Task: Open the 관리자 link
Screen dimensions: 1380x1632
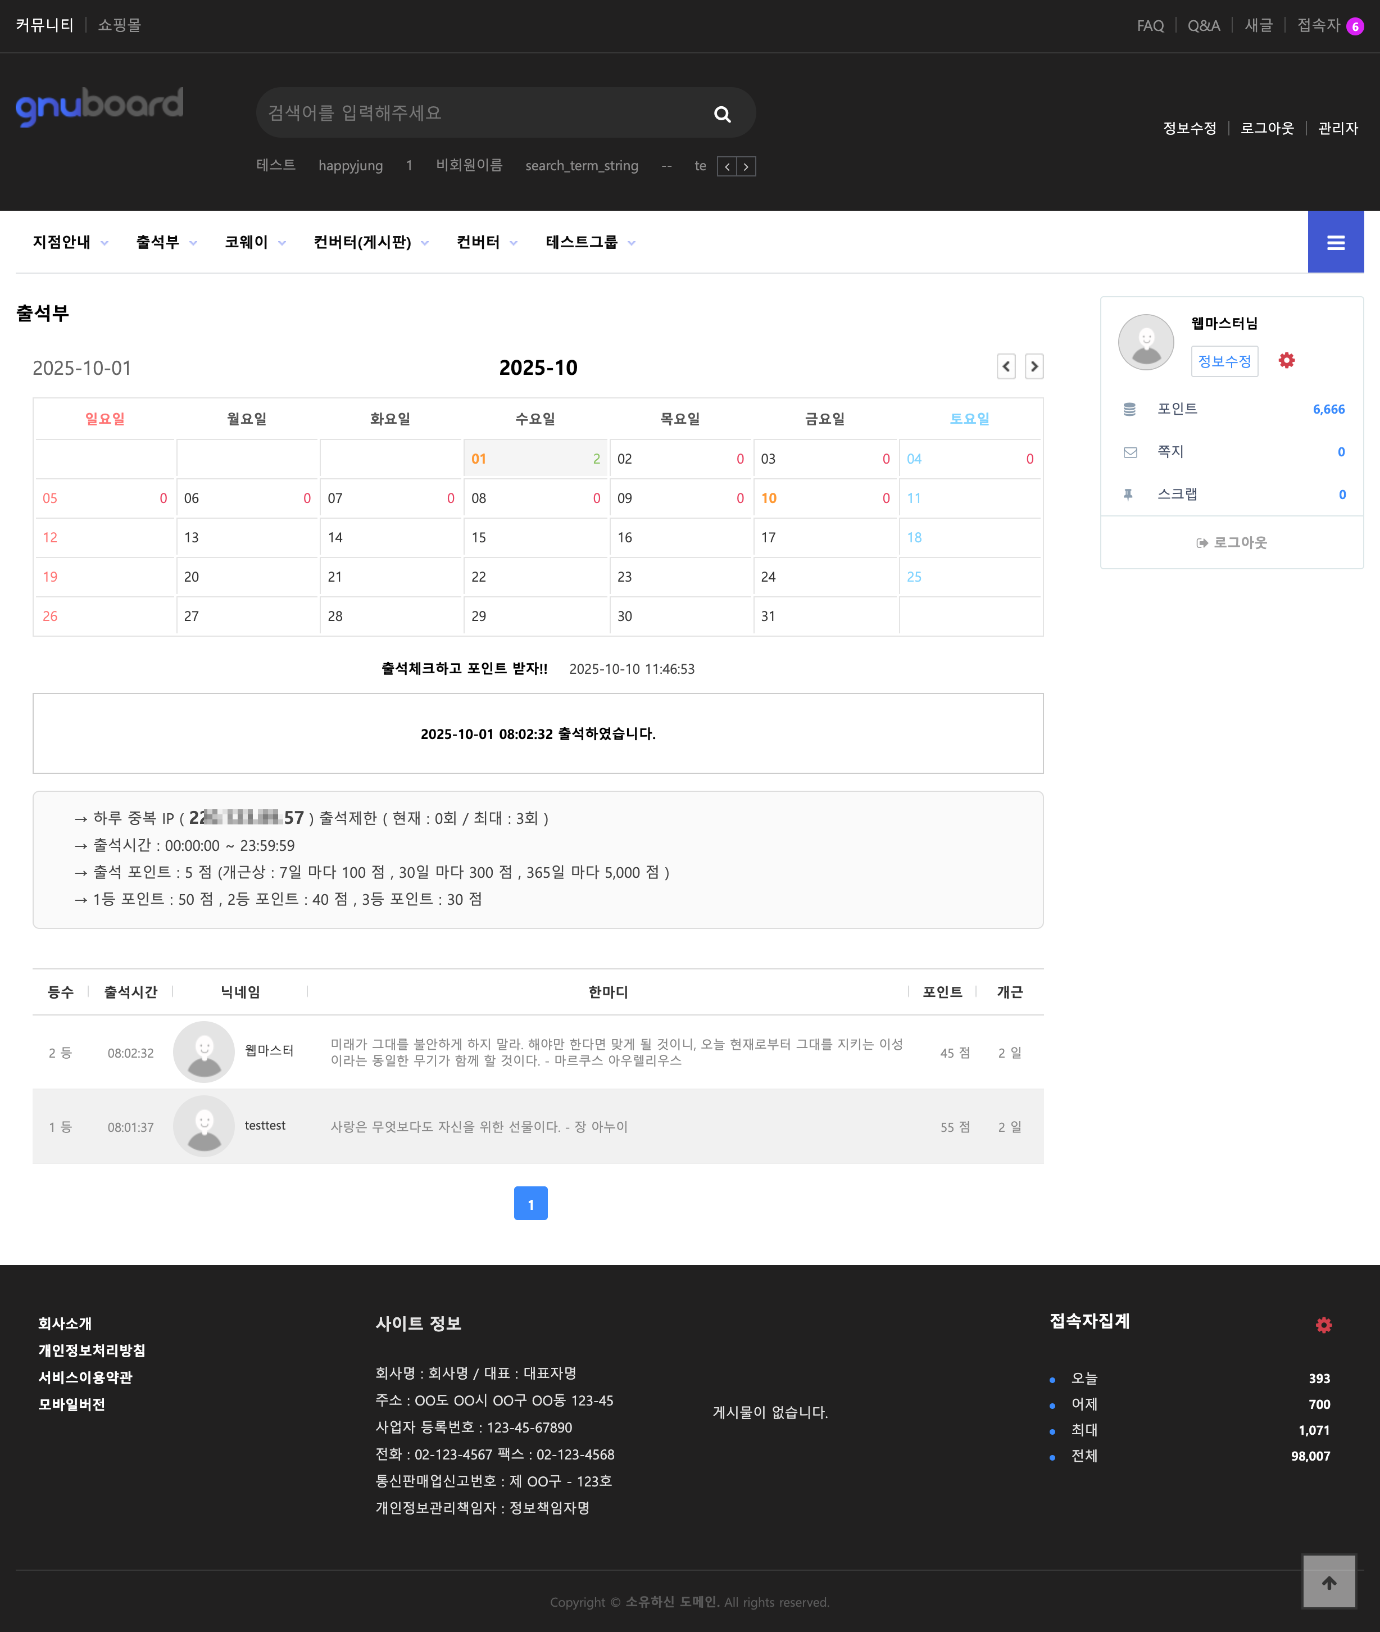Action: (x=1338, y=128)
